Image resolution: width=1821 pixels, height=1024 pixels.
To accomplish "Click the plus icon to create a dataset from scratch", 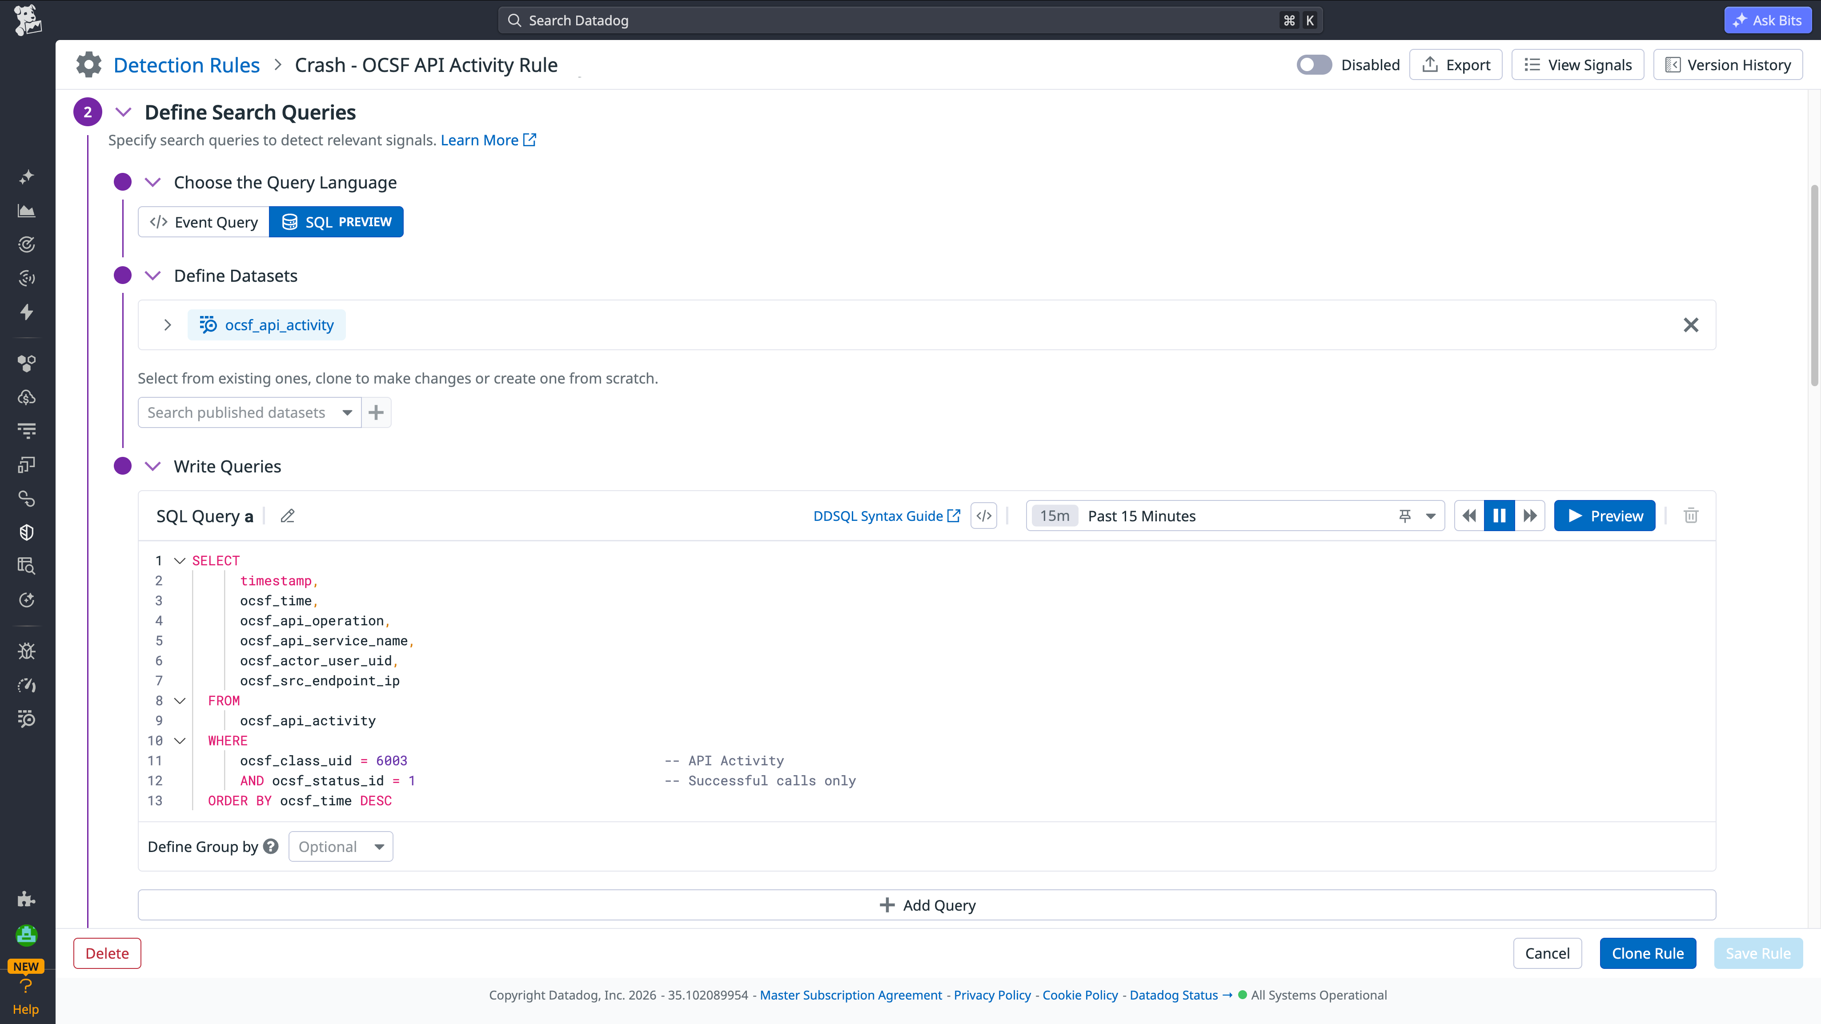I will (x=375, y=412).
